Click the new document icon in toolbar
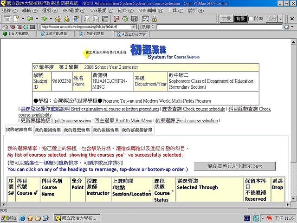This screenshot has width=297, height=223. pos(15,19)
